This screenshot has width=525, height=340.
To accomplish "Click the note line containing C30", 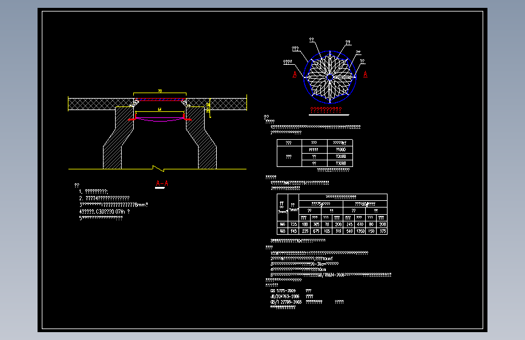I will click(x=105, y=212).
